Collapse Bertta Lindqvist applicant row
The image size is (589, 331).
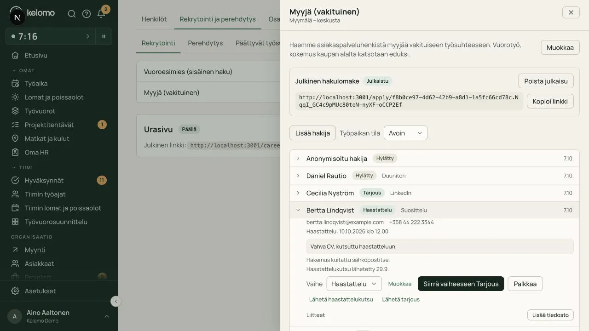434,210
